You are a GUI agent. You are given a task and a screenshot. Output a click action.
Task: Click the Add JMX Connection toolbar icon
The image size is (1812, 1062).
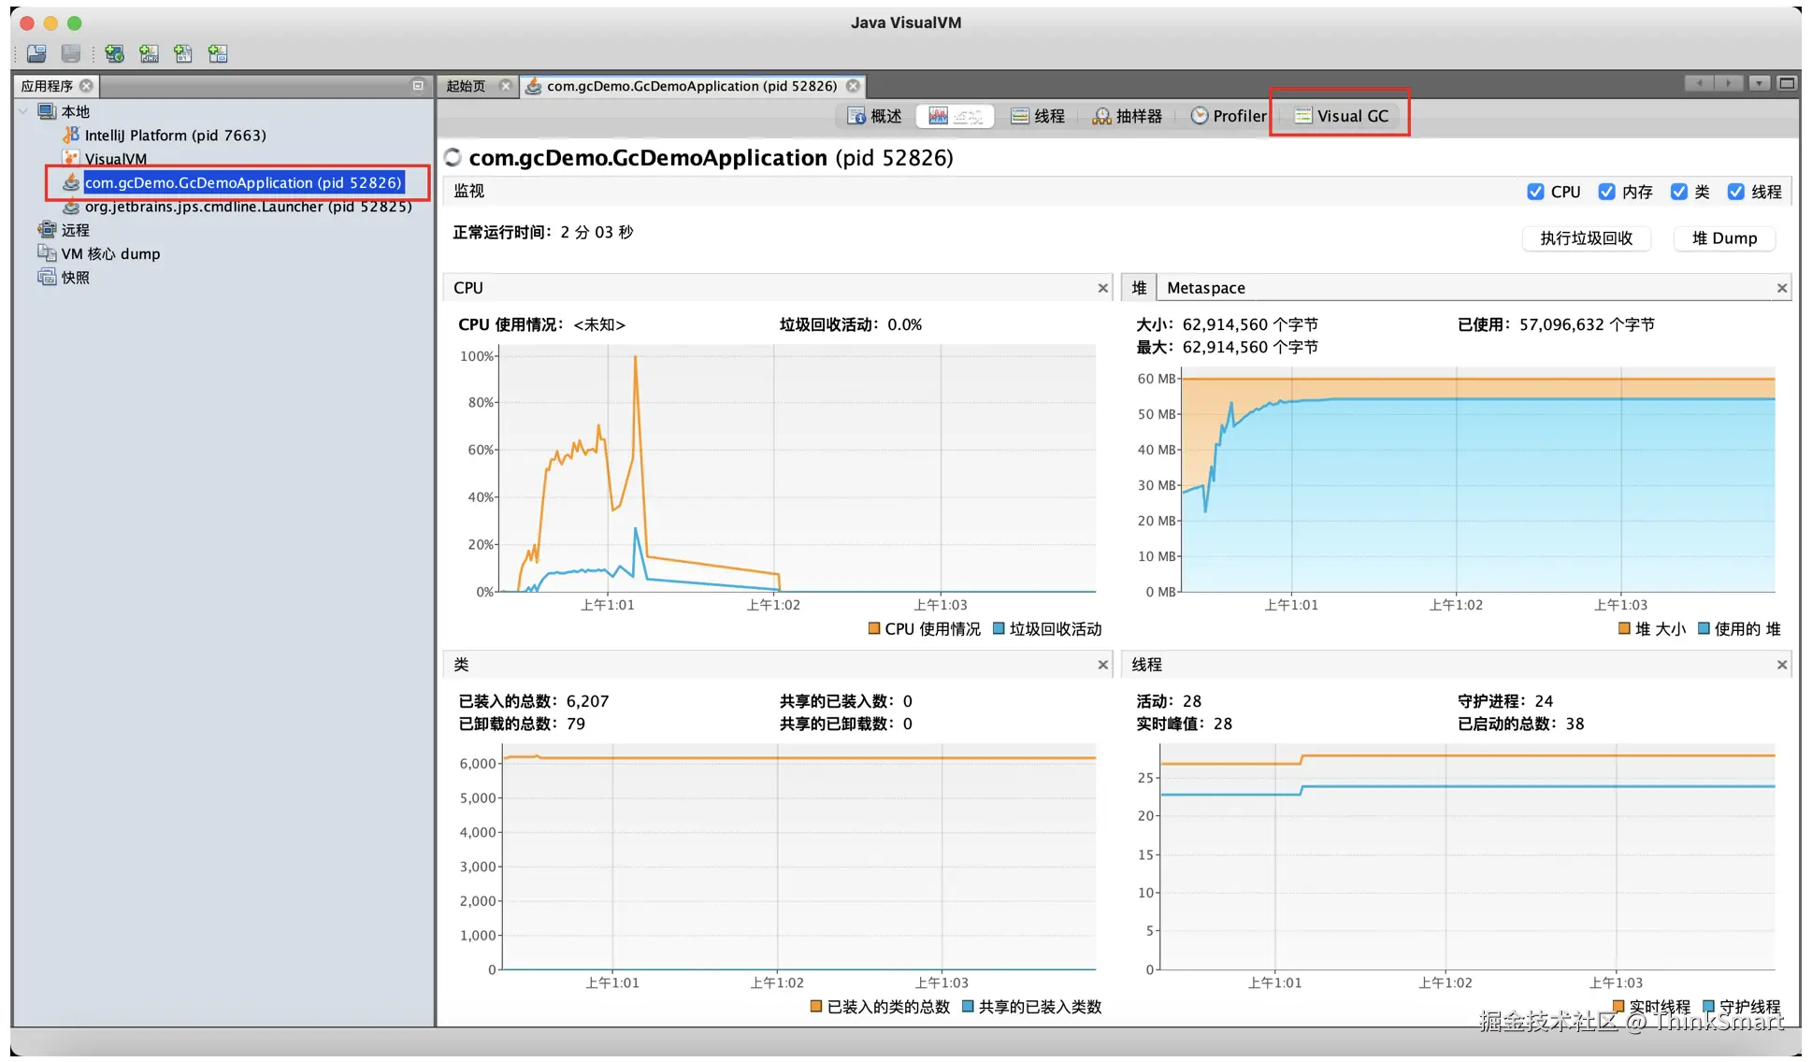pyautogui.click(x=149, y=54)
